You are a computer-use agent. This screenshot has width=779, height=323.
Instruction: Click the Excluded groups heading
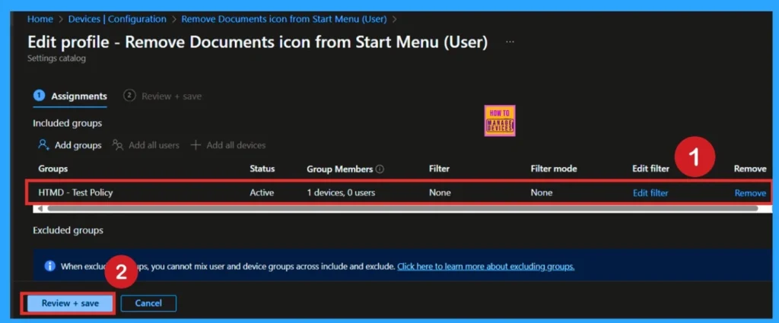coord(68,230)
